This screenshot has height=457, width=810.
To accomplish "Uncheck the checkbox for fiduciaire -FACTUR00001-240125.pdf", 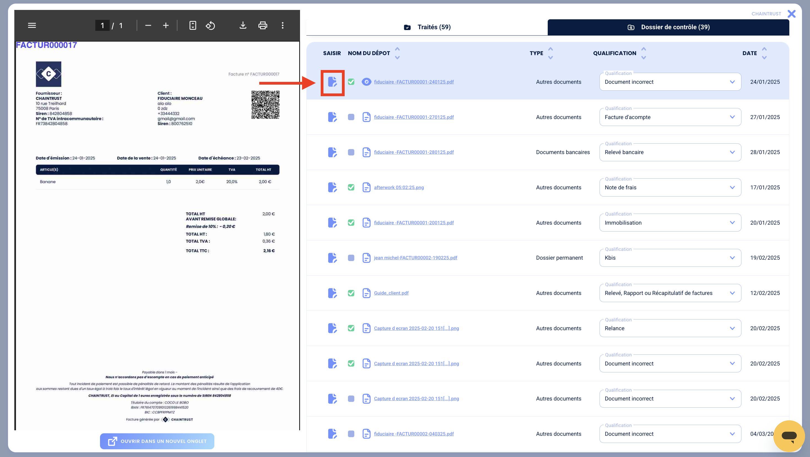I will pos(351,82).
